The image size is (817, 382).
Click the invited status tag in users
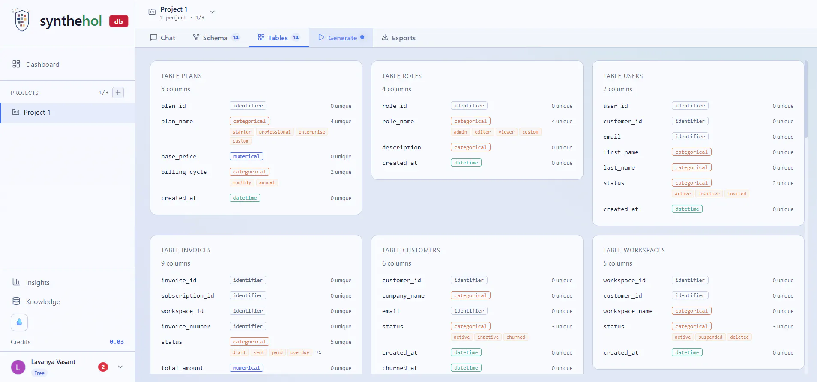[737, 194]
